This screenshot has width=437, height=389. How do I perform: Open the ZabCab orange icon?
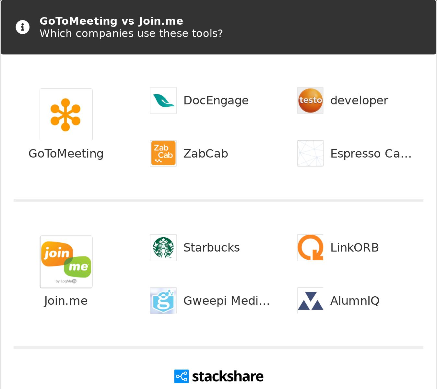(x=163, y=153)
